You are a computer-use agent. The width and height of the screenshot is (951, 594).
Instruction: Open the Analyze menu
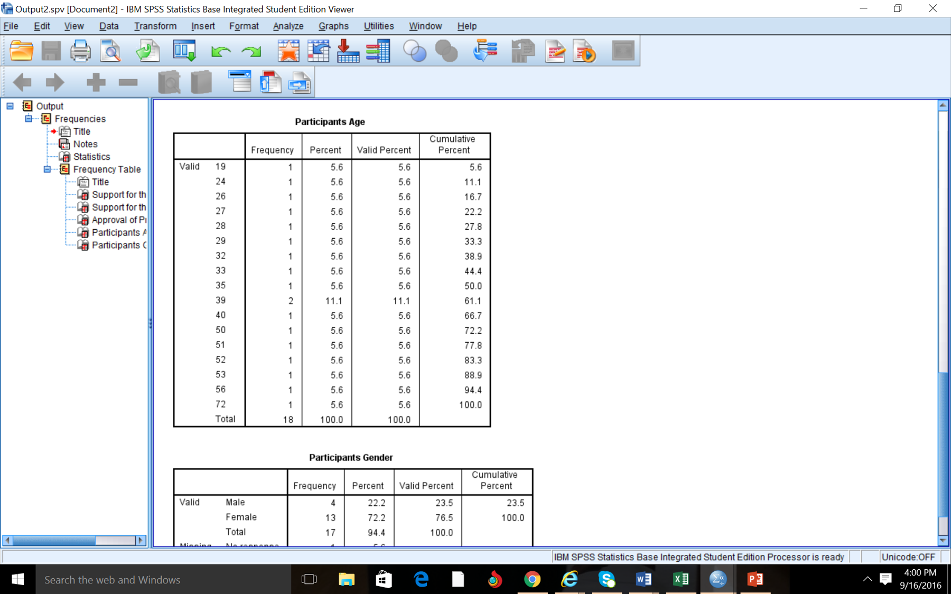pos(288,26)
